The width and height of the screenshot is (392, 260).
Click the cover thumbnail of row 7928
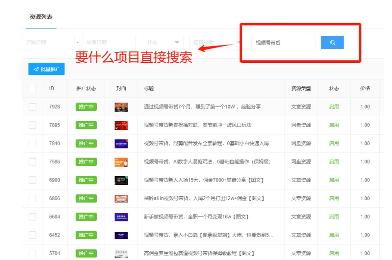pyautogui.click(x=121, y=107)
